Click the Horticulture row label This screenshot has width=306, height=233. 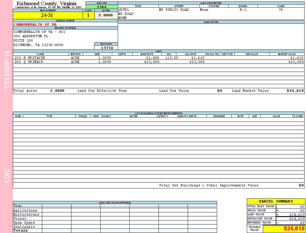coord(26,214)
